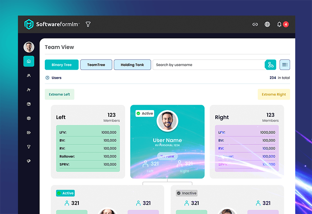Toggle the list view button

(x=285, y=65)
